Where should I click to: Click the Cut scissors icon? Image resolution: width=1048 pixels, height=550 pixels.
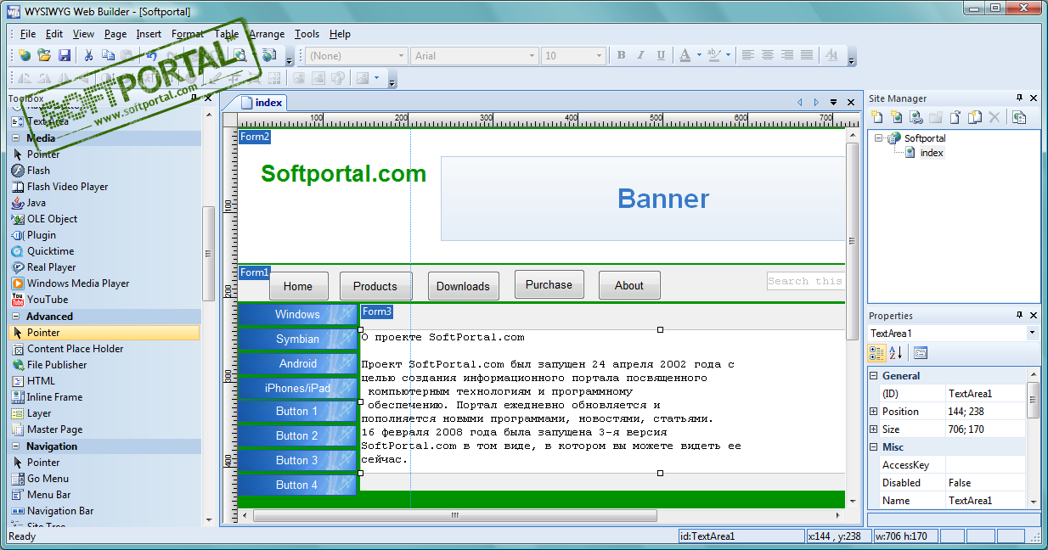coord(88,55)
